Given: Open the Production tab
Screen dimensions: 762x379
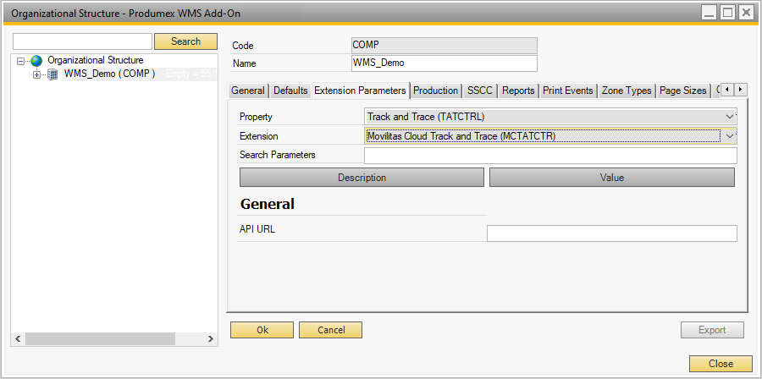Looking at the screenshot, I should point(436,91).
